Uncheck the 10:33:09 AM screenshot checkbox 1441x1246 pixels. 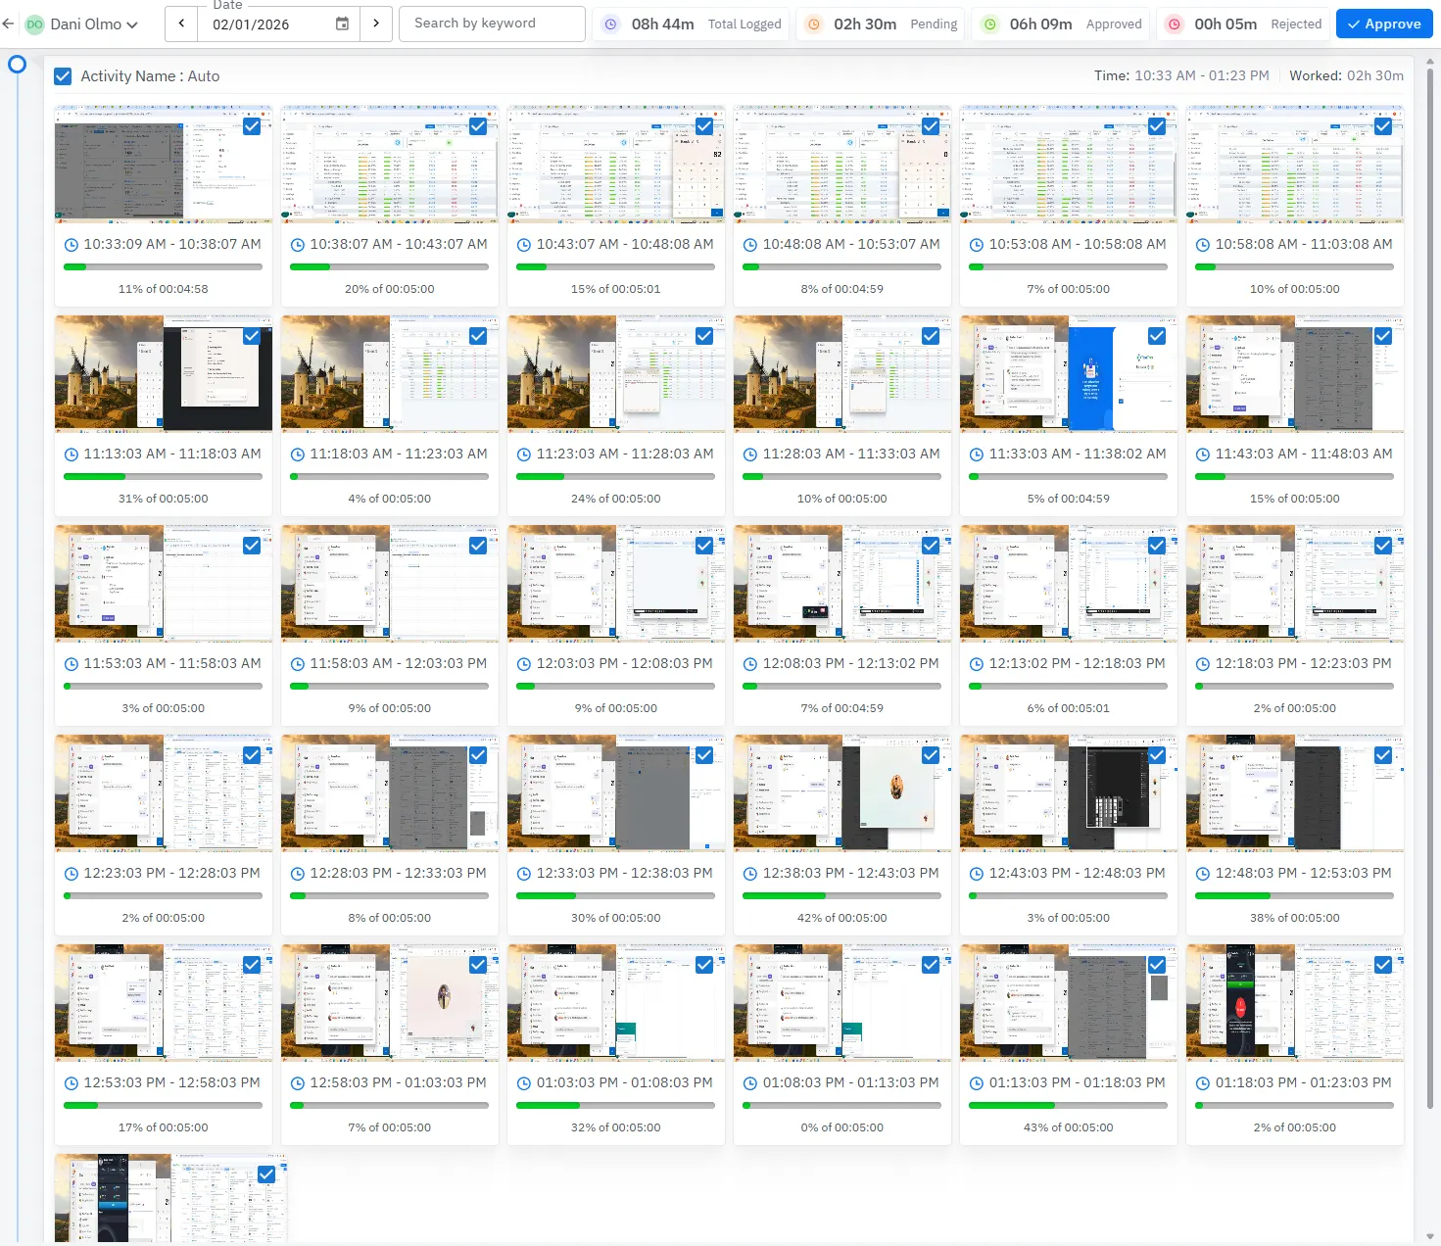click(x=252, y=126)
